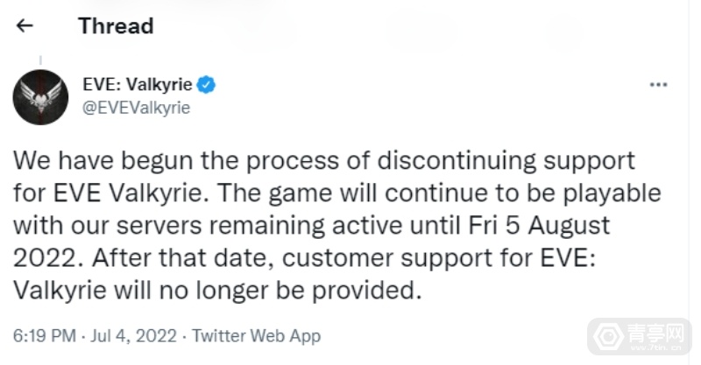Open the @EVEValkyrie handle link
Image resolution: width=701 pixels, height=365 pixels.
click(135, 108)
